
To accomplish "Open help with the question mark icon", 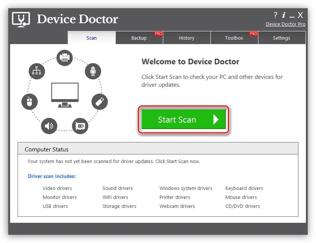I will pyautogui.click(x=275, y=15).
